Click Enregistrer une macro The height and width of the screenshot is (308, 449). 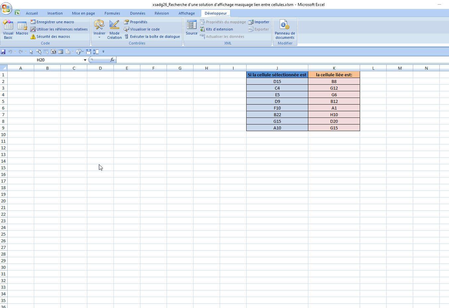[x=52, y=22]
